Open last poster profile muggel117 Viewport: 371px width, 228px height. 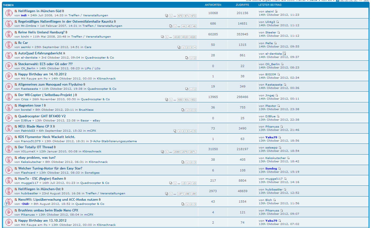[x=274, y=179]
